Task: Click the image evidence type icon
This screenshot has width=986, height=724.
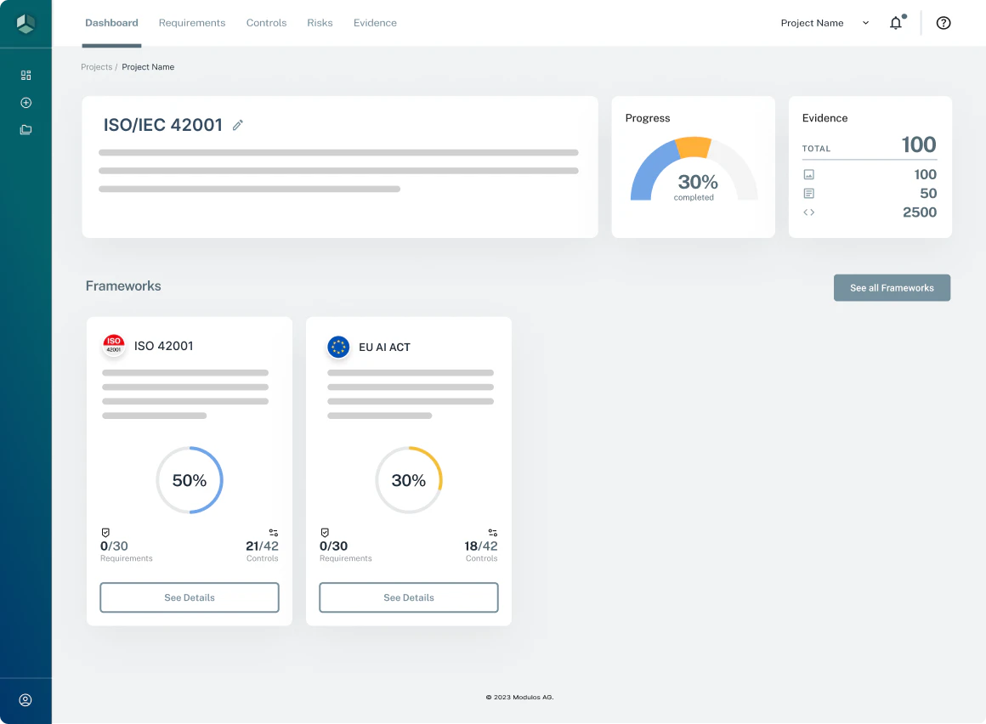Action: click(808, 174)
